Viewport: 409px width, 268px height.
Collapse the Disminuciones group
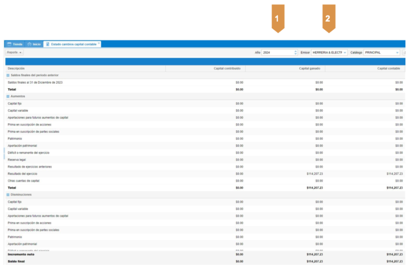click(x=8, y=195)
